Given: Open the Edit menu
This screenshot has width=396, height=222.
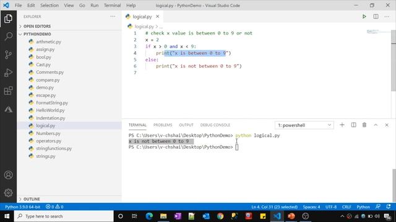Looking at the screenshot, I should coord(31,6).
